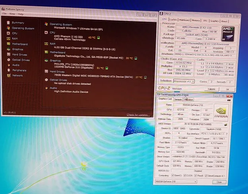
Task: Switch to the About tab in CPU-Z
Action: [x=224, y=21]
